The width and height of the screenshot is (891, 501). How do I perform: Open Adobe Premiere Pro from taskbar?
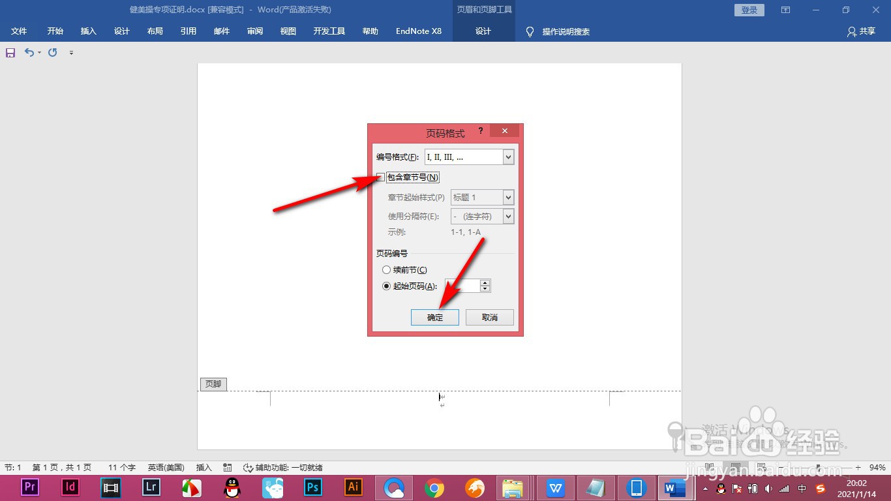[30, 487]
